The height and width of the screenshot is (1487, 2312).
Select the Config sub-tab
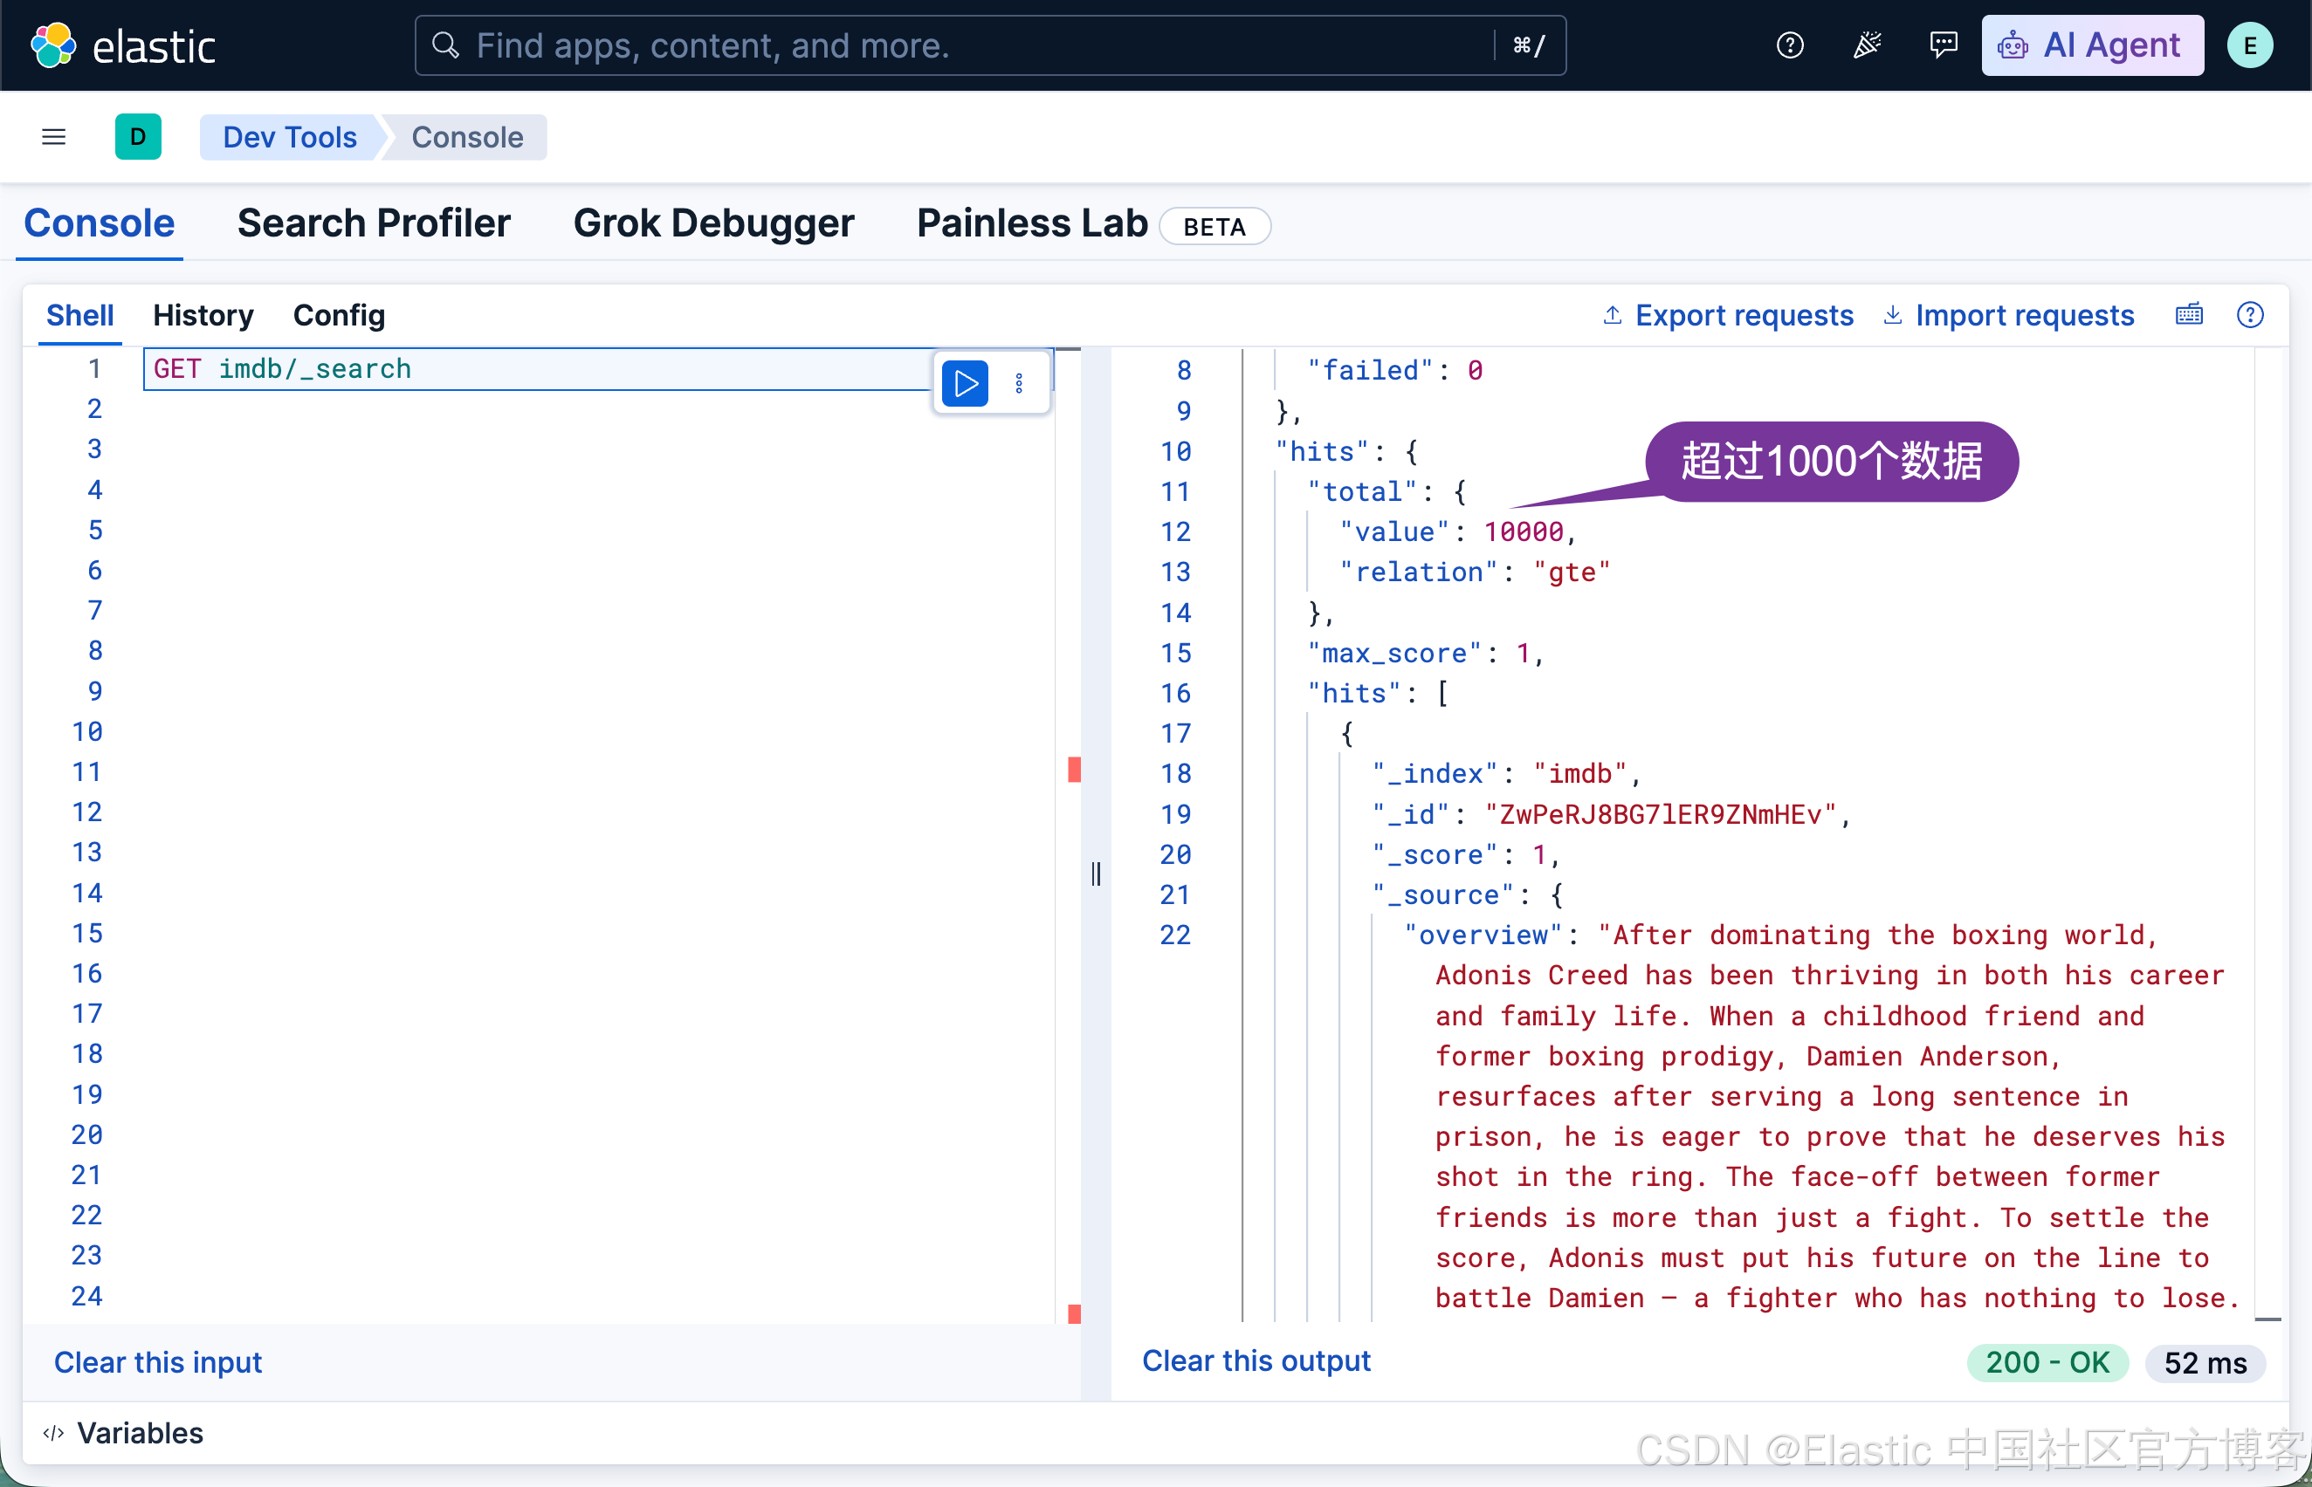click(x=339, y=316)
